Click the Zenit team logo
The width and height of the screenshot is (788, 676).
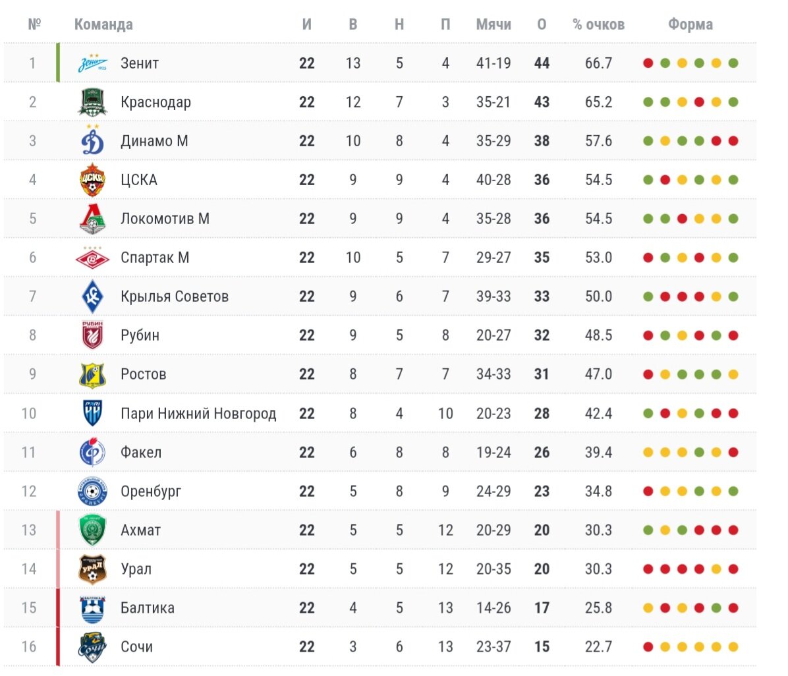point(92,63)
